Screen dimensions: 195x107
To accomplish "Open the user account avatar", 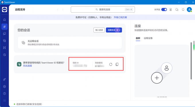I will pos(189,9).
